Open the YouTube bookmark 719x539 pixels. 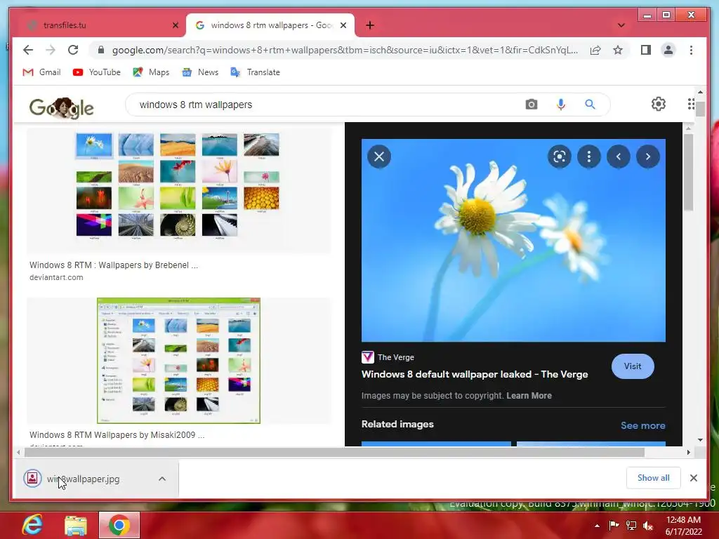click(96, 72)
